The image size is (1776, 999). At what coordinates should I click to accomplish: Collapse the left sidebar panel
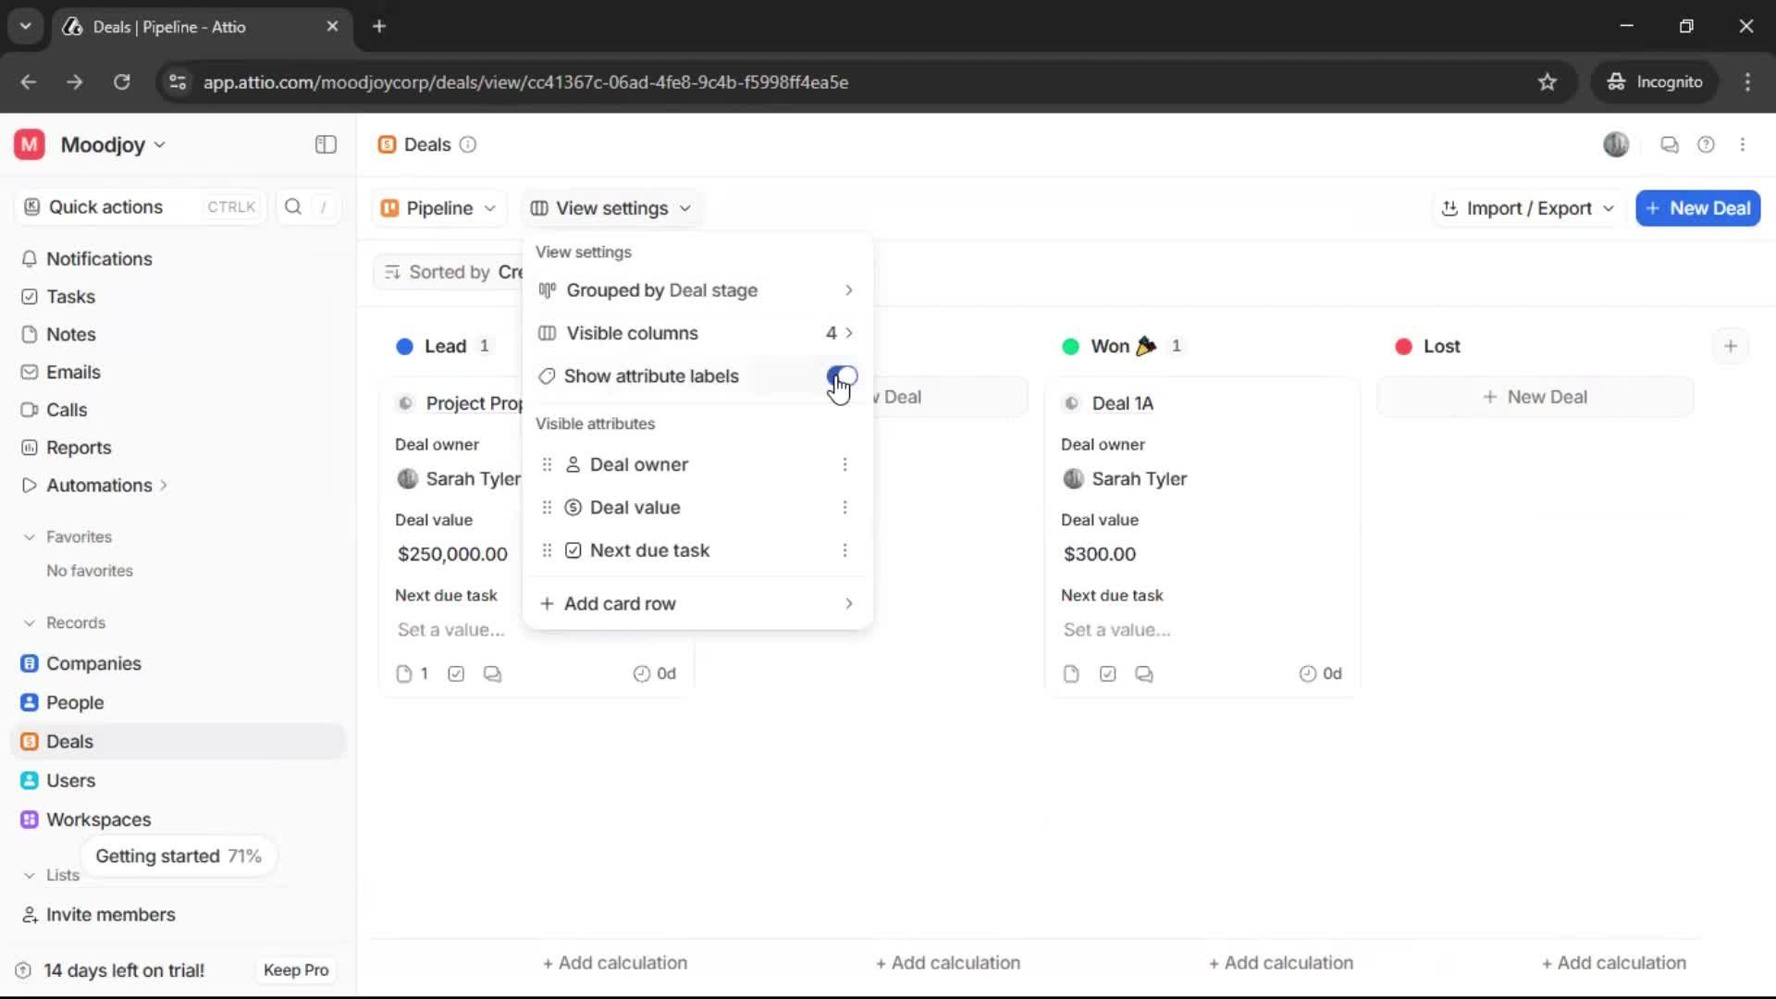click(x=325, y=144)
